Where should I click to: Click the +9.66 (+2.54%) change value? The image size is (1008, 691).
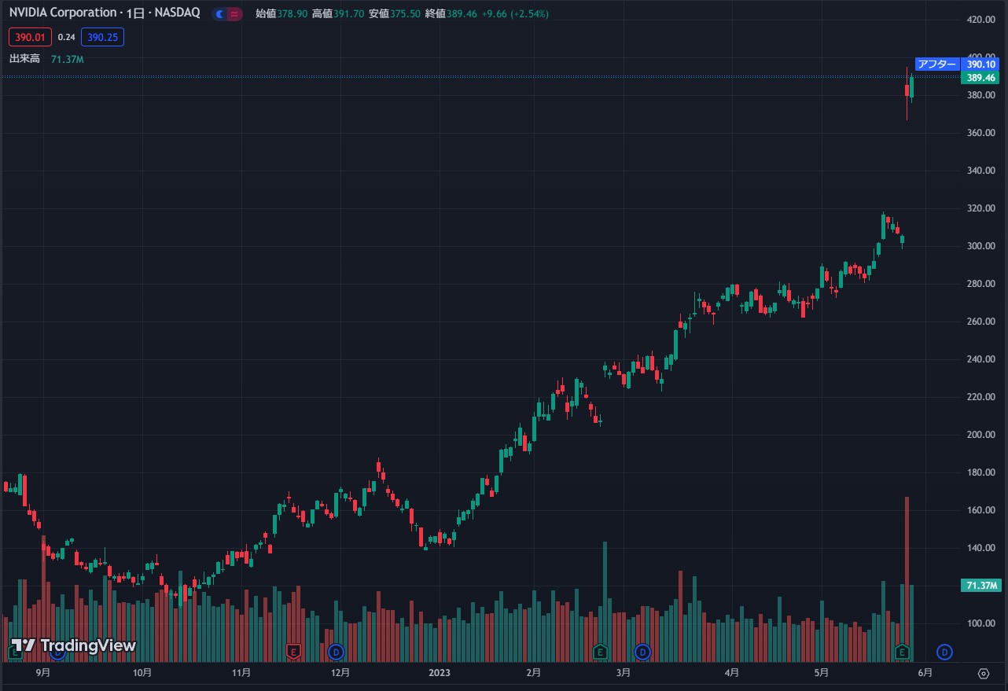515,14
